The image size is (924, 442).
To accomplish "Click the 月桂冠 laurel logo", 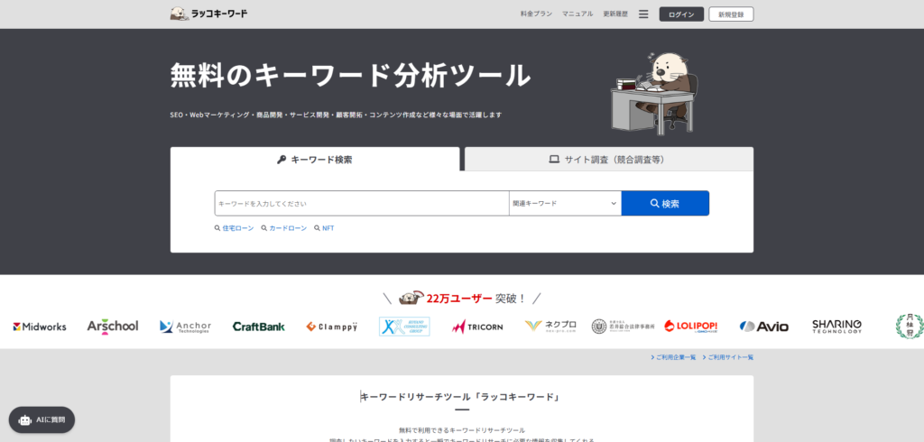I will click(x=910, y=326).
